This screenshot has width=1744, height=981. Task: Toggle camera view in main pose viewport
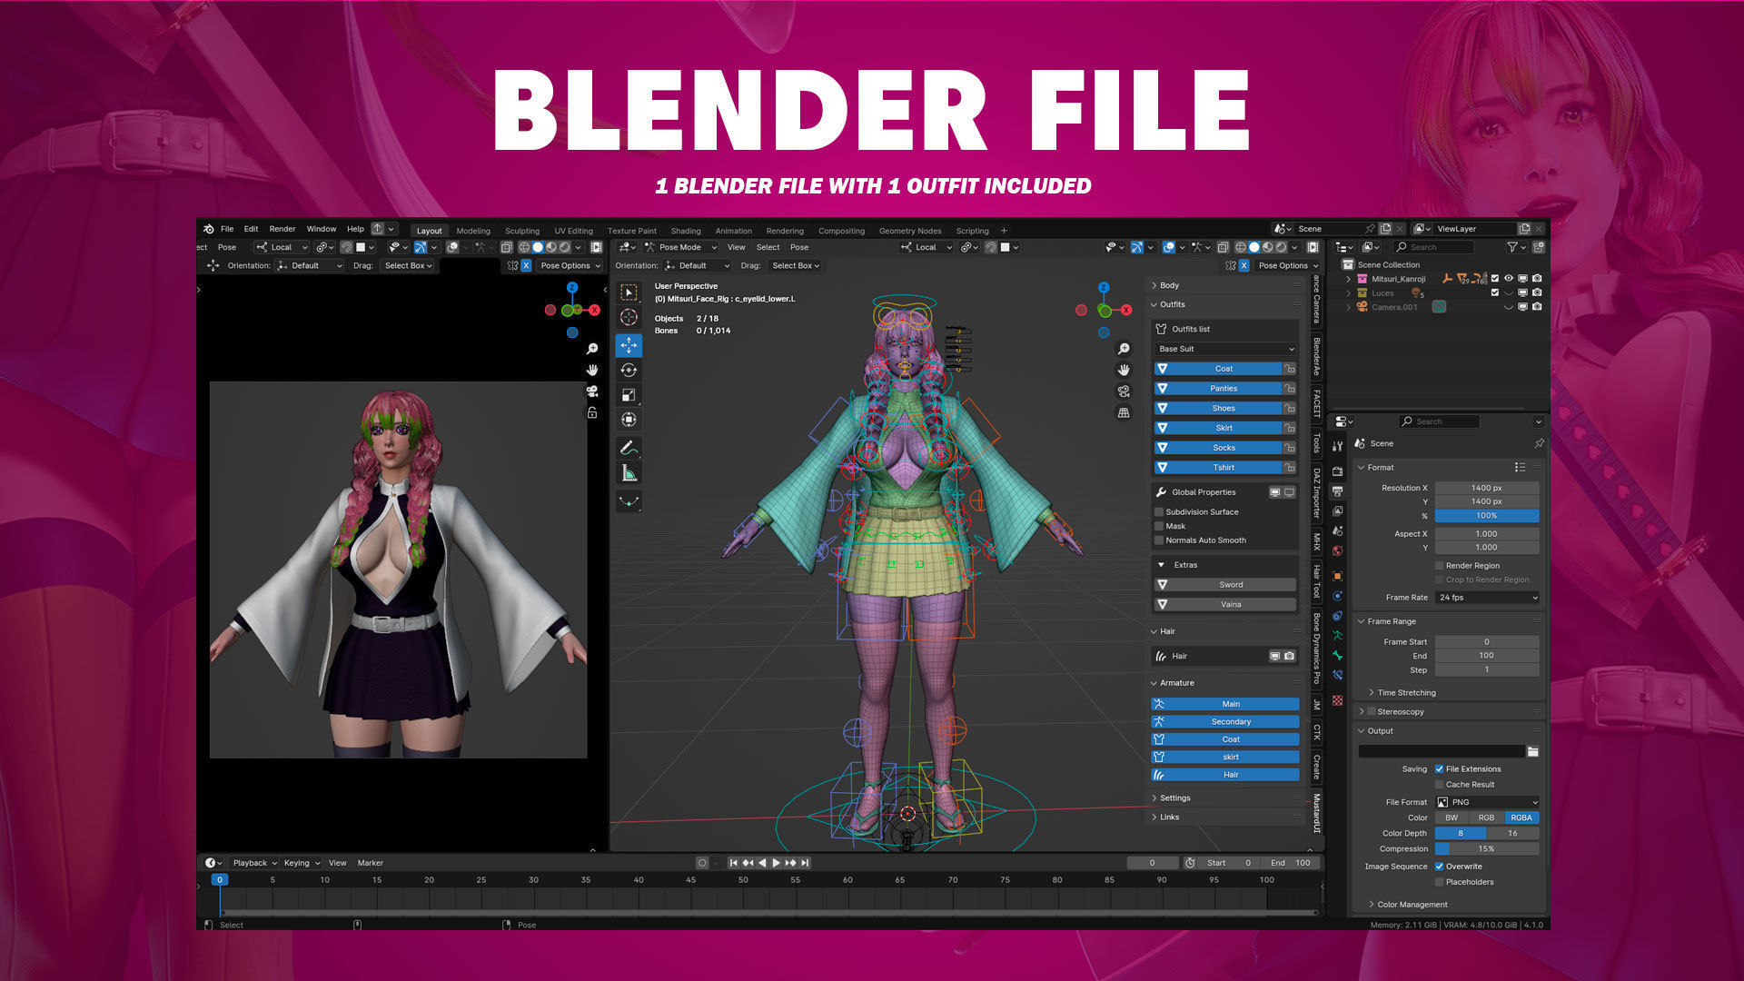(1124, 391)
